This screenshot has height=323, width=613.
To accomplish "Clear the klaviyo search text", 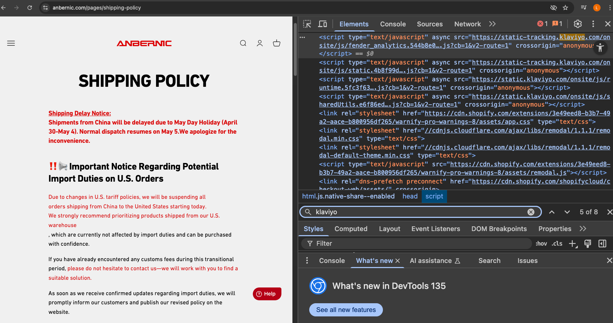I will [x=531, y=212].
